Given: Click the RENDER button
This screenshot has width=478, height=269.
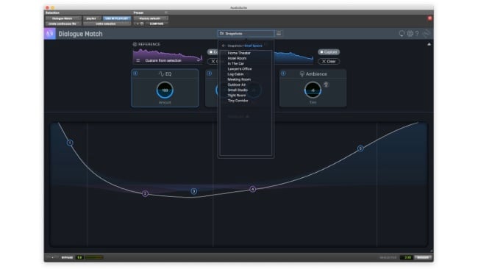Looking at the screenshot, I should coord(423,257).
